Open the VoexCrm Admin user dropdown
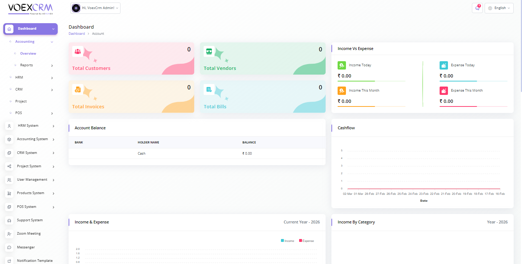The image size is (522, 264). point(95,8)
